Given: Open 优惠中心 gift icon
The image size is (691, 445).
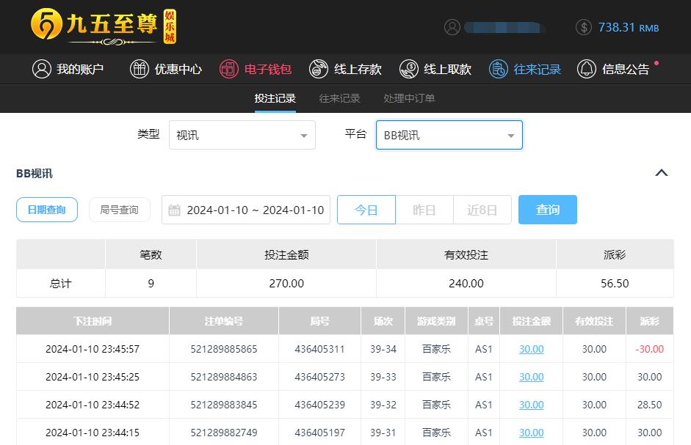Looking at the screenshot, I should click(x=139, y=69).
